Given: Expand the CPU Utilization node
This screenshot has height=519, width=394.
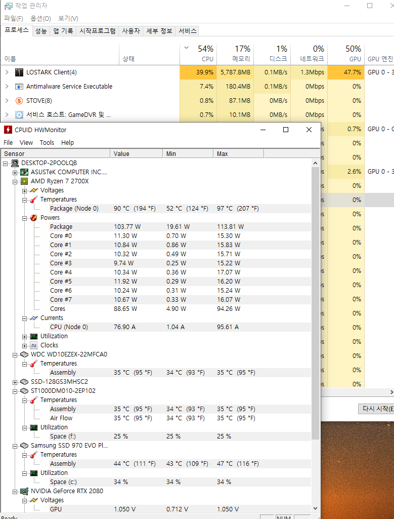Looking at the screenshot, I should tap(24, 337).
